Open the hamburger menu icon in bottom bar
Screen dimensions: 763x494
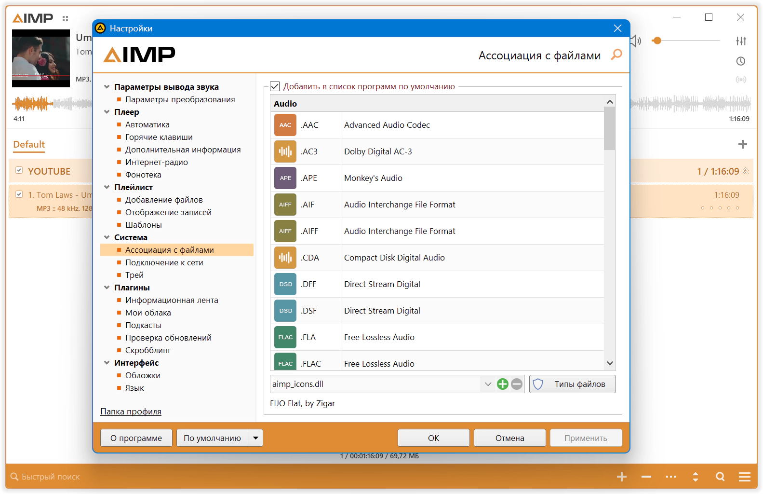(744, 477)
